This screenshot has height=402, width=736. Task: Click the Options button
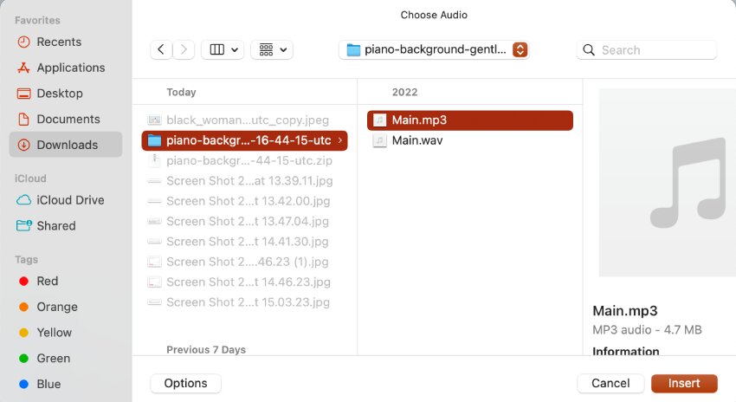click(185, 383)
